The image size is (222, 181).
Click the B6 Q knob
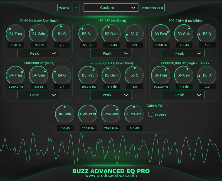[x=207, y=75]
